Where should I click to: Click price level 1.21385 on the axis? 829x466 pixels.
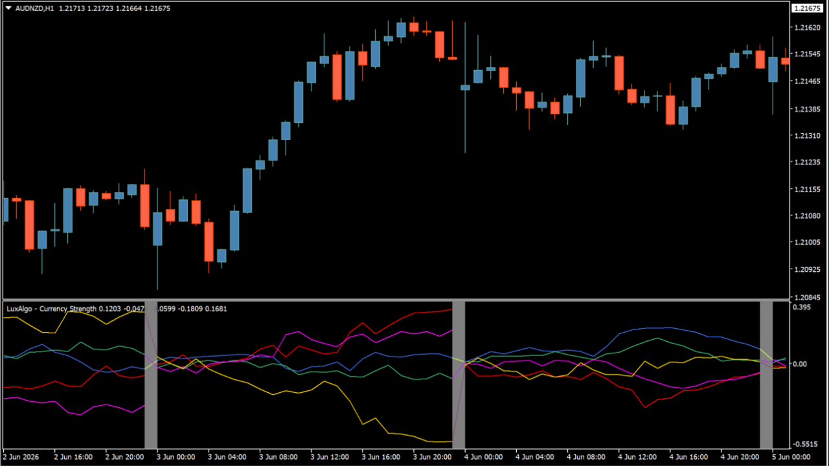tap(808, 109)
